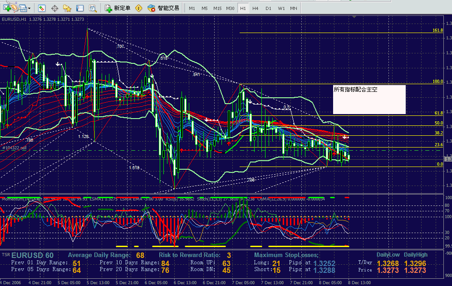
Task: Click the new chart icon
Action: [7, 8]
